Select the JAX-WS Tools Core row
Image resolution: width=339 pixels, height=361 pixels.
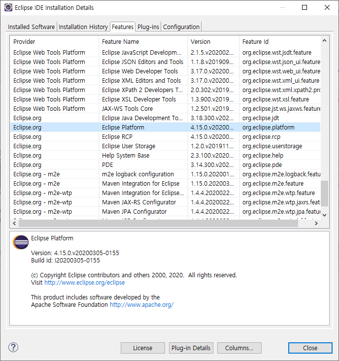(x=165, y=109)
